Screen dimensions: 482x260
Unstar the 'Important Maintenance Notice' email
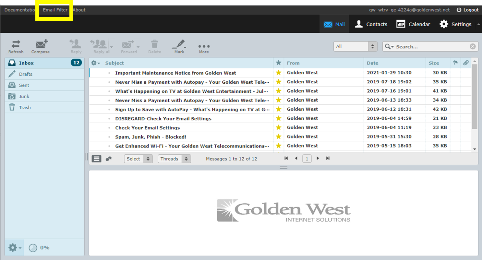click(278, 73)
